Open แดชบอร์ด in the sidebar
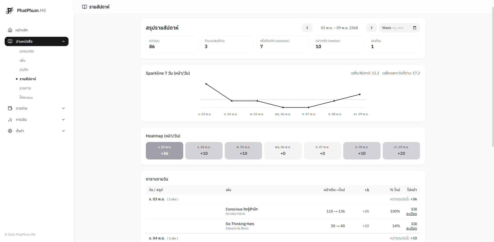Image resolution: width=494 pixels, height=242 pixels. coord(27,51)
